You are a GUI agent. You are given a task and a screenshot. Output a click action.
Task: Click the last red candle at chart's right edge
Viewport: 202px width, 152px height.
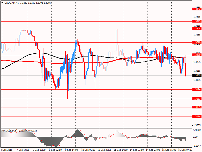pos(186,69)
